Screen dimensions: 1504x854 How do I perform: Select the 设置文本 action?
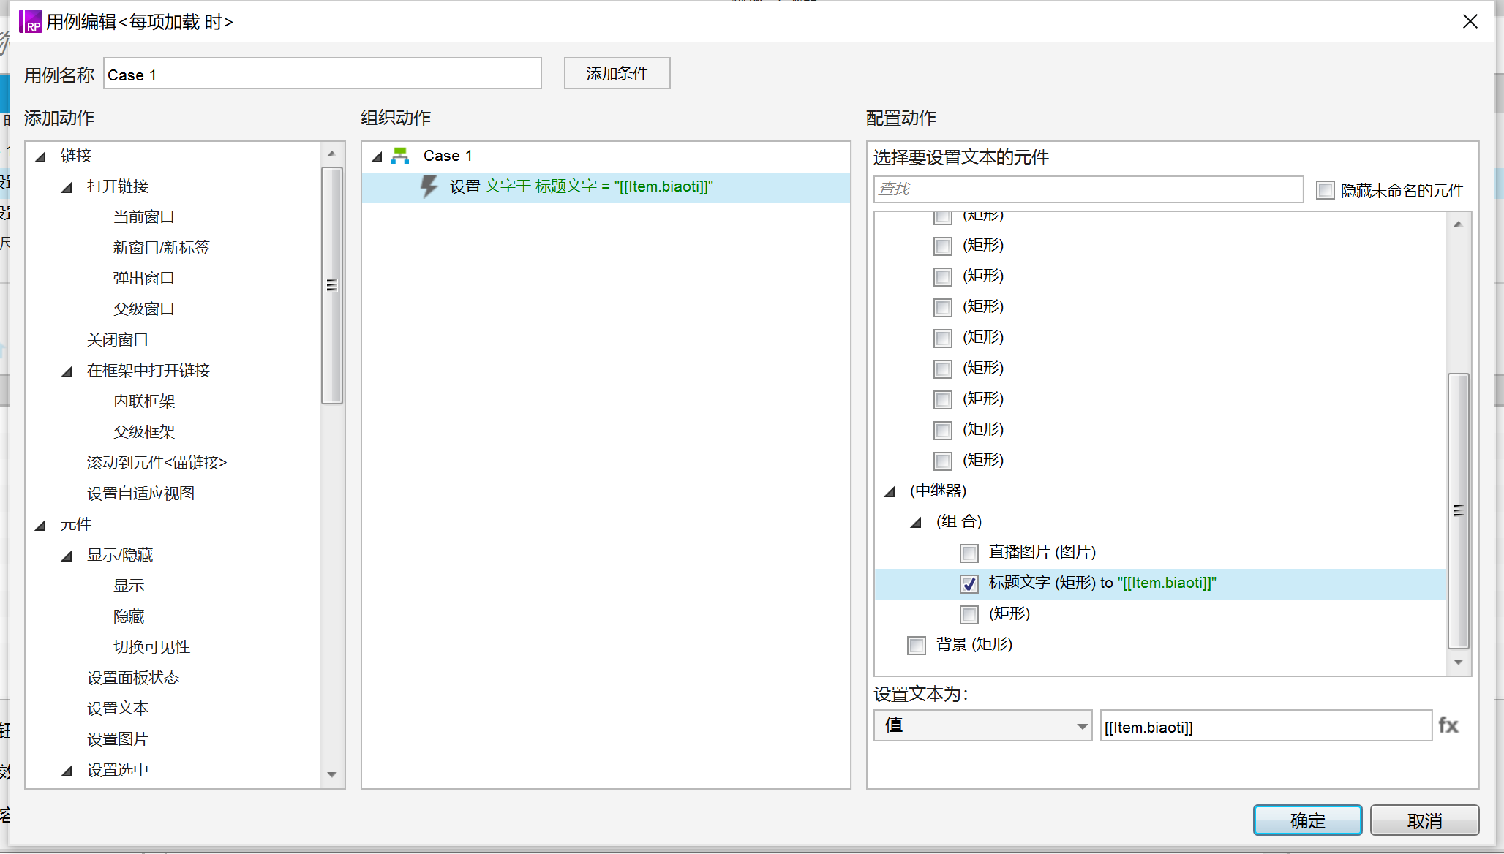(118, 708)
